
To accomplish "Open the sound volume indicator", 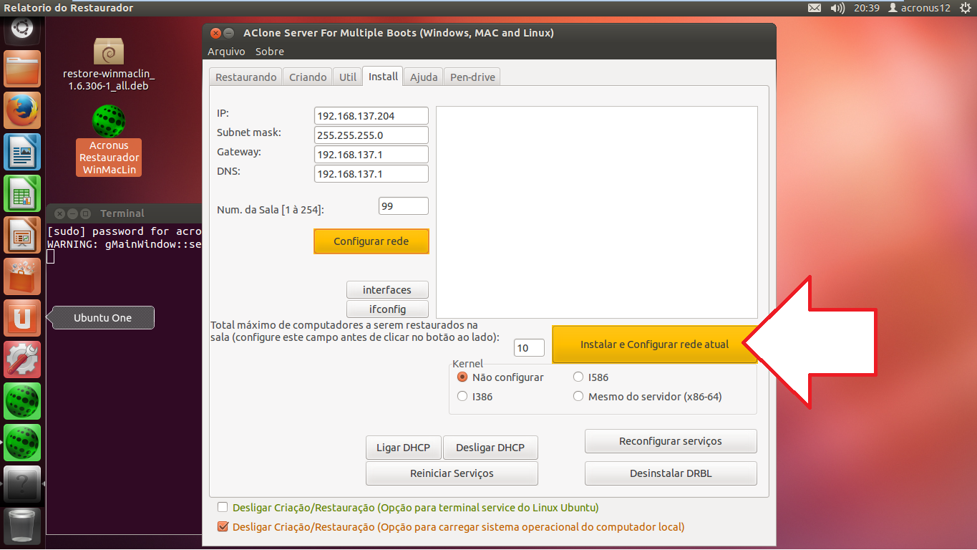I will pyautogui.click(x=837, y=8).
